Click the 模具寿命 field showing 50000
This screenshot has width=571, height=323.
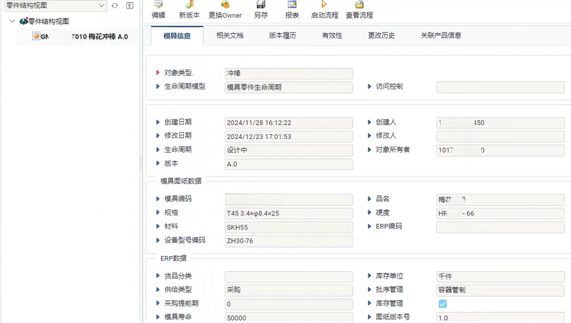pos(289,318)
